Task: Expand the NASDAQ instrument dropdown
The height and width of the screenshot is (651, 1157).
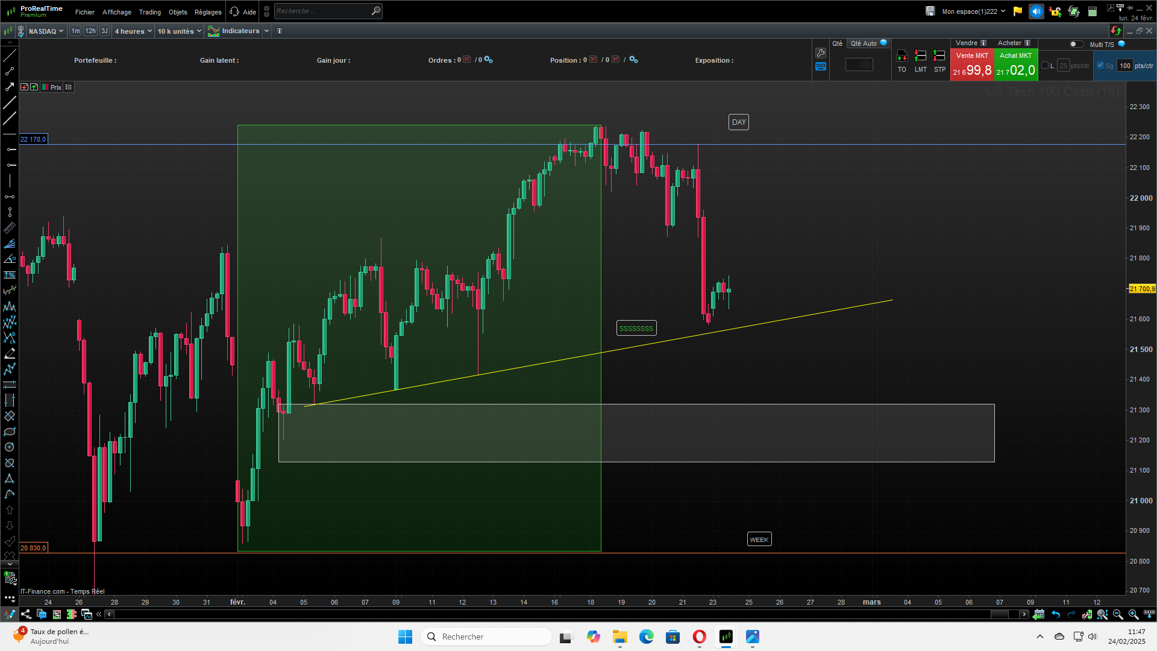Action: point(46,31)
